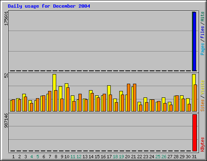Screen dimensions: 207x161
Task: Click the green weekend day label 11
Action: tap(73, 157)
